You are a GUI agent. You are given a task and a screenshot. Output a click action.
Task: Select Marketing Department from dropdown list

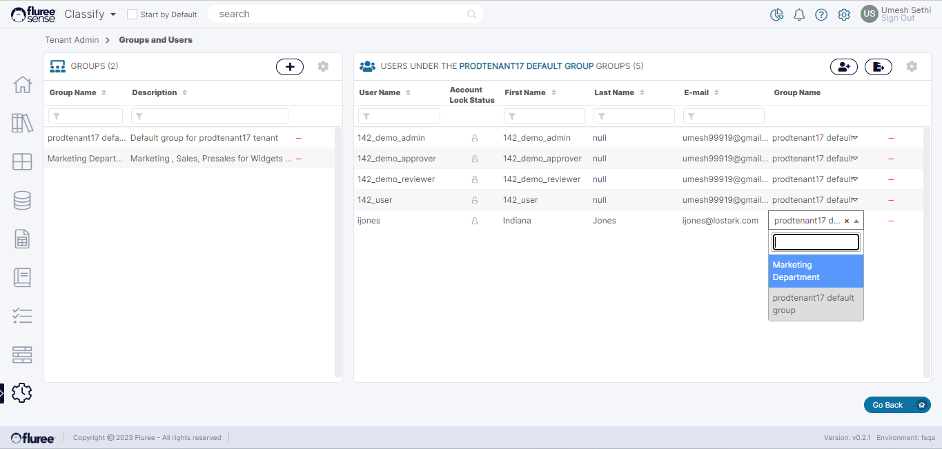(x=815, y=271)
